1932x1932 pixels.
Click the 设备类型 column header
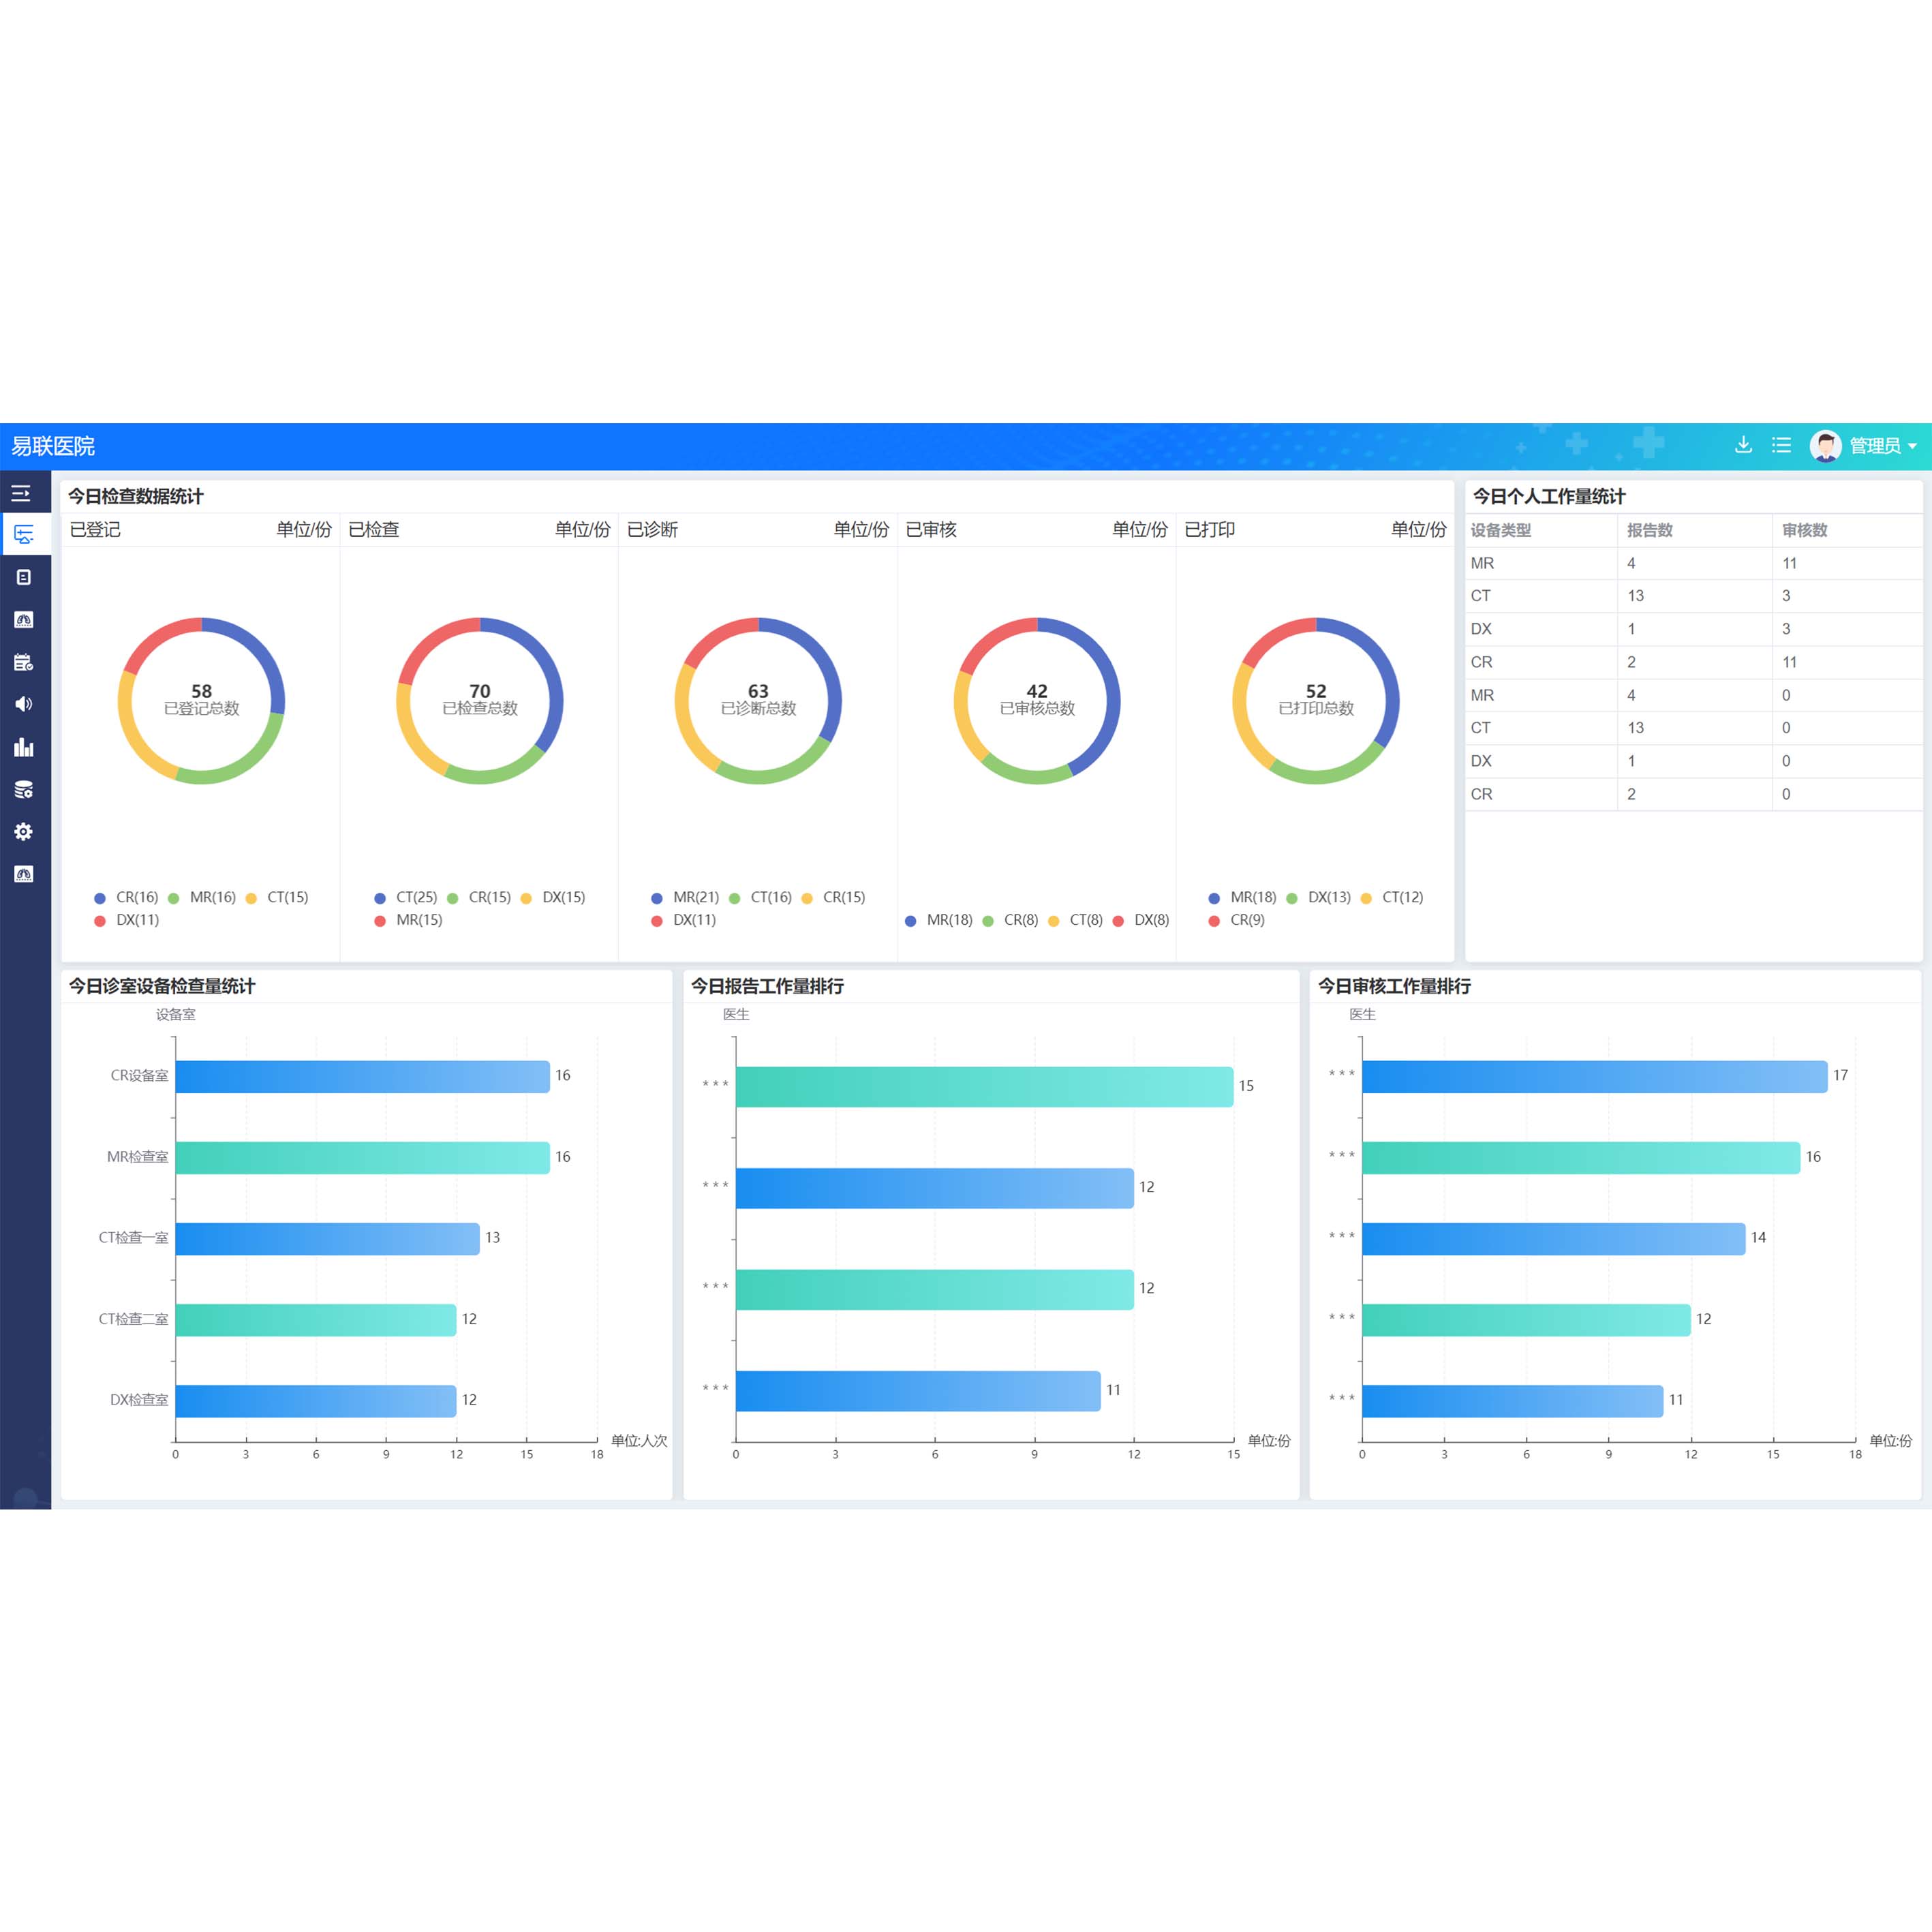[1500, 530]
